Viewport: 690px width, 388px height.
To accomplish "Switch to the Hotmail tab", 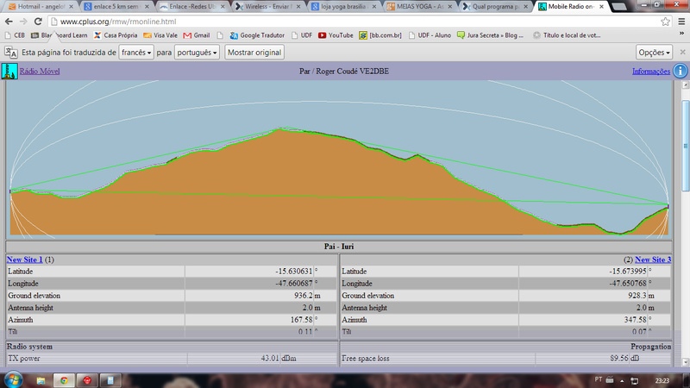I will coord(41,7).
